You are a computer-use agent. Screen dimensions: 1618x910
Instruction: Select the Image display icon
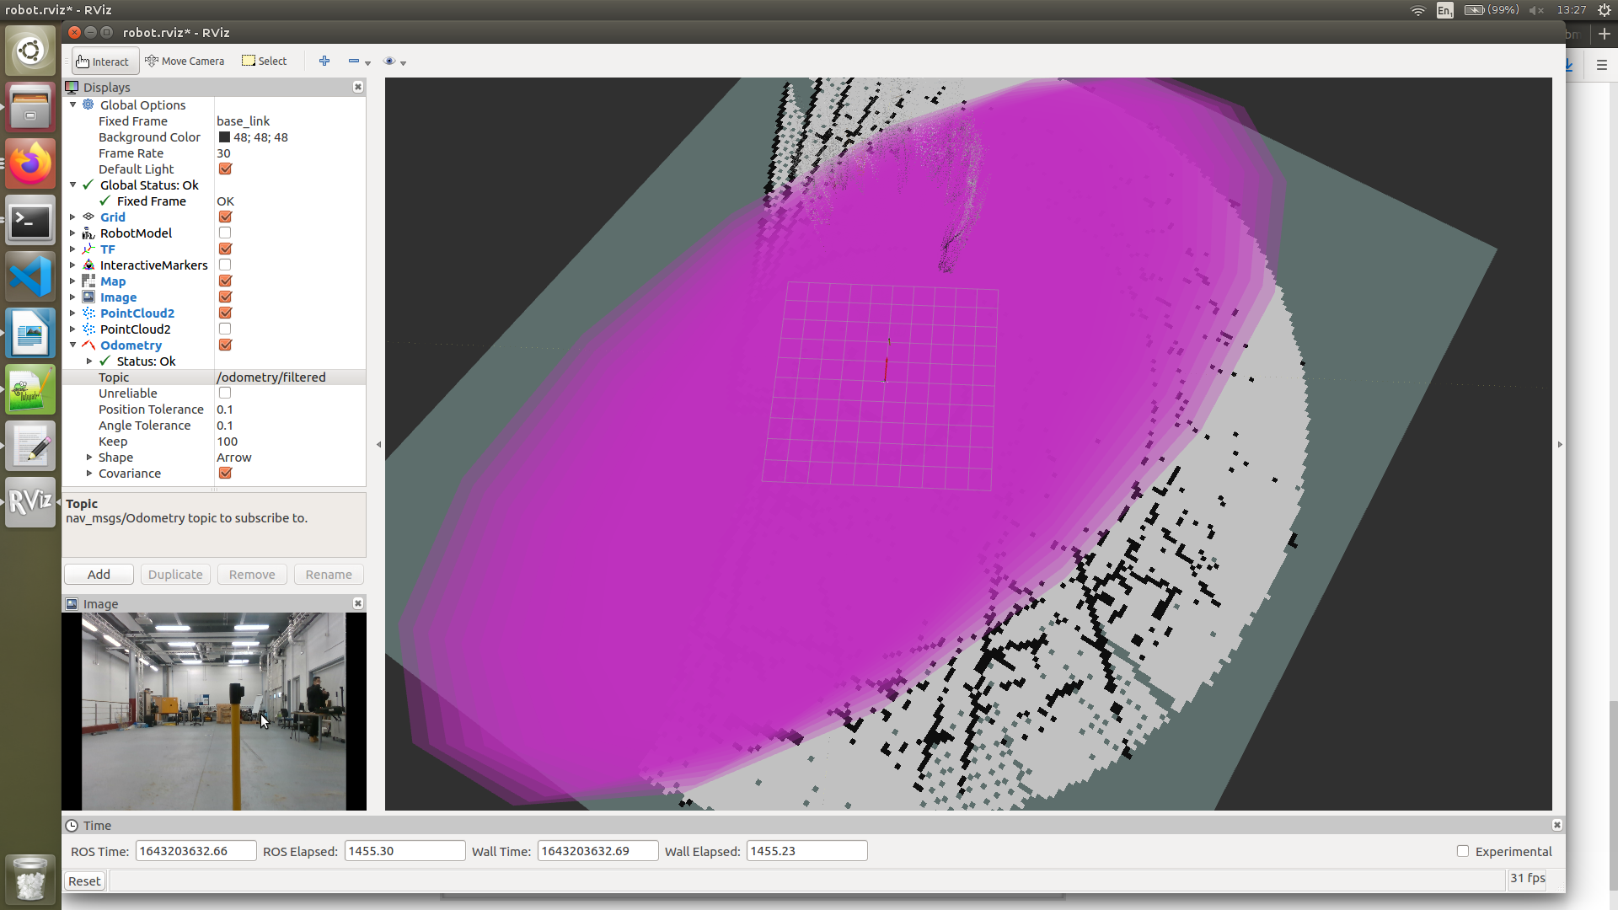[88, 297]
